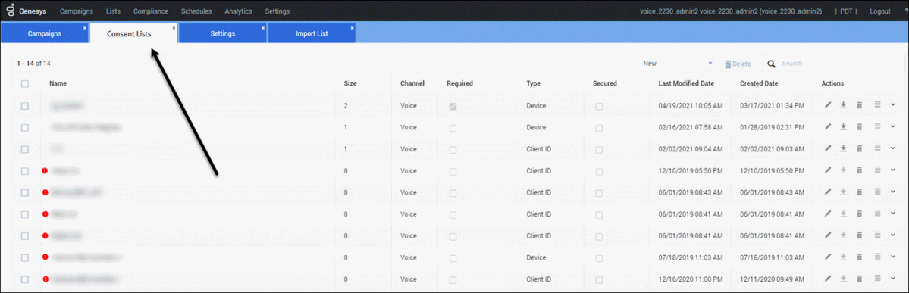Open list-view icon for 03/17/2021 row
The width and height of the screenshot is (909, 293).
(x=878, y=104)
